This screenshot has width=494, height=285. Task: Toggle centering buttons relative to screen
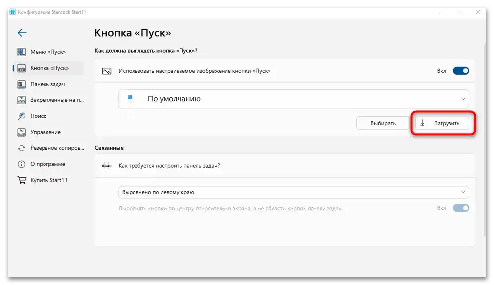pos(460,208)
